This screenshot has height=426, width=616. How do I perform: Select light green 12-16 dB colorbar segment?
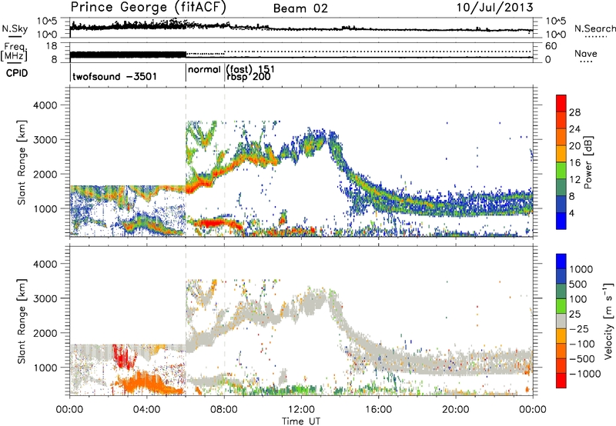pyautogui.click(x=561, y=171)
